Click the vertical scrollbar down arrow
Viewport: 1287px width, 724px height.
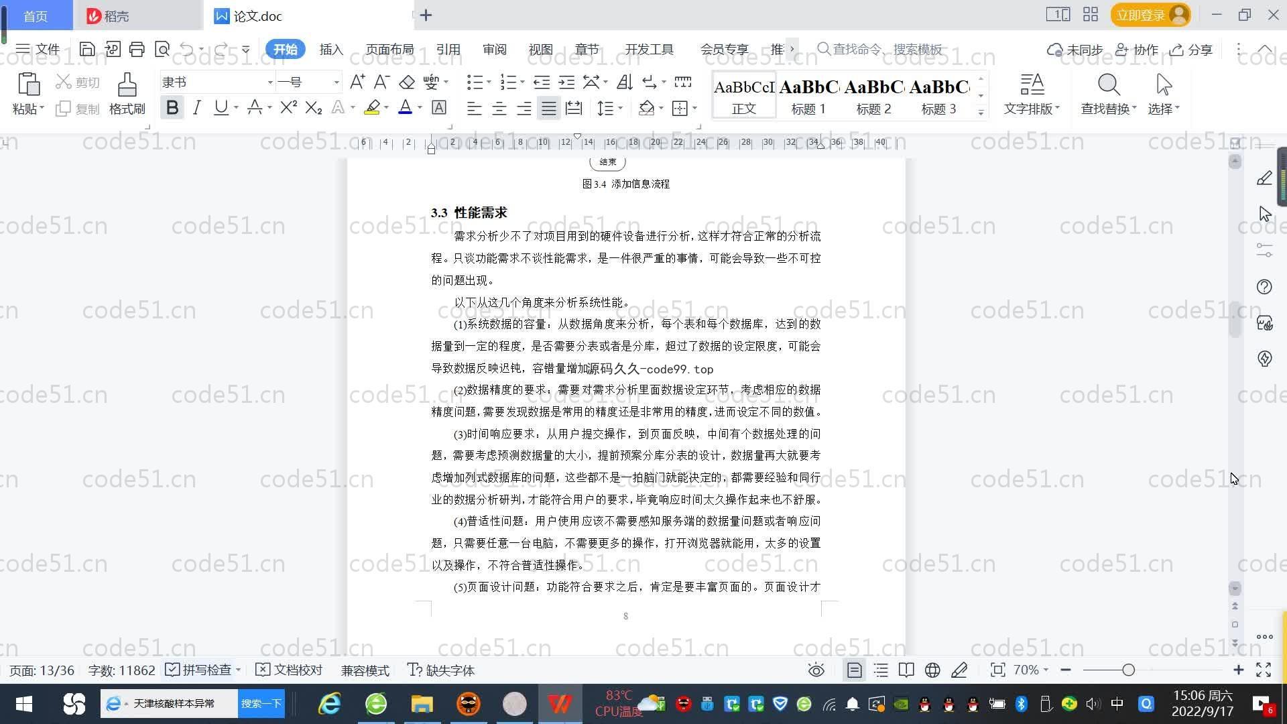coord(1235,589)
